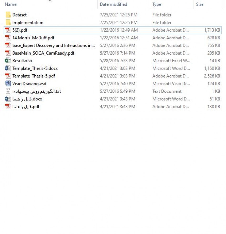Click the PDF icon of فایل راهنما.pdf

pyautogui.click(x=8, y=106)
